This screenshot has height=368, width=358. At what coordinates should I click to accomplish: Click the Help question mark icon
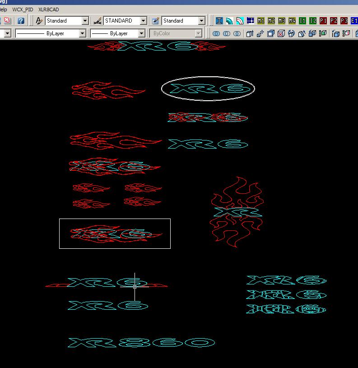pos(21,21)
